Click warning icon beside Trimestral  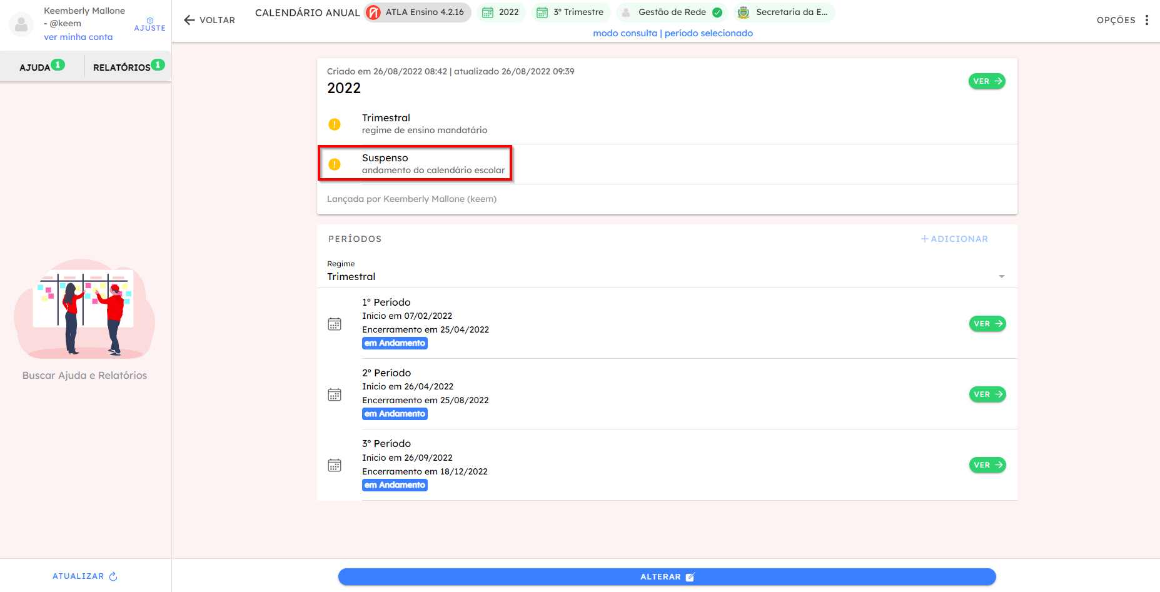click(x=335, y=124)
